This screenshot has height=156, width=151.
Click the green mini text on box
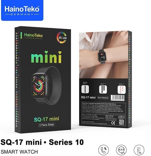pos(46,57)
